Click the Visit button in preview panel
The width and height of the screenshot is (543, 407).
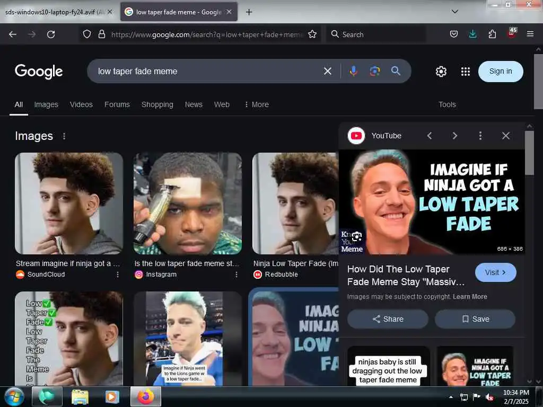point(496,272)
